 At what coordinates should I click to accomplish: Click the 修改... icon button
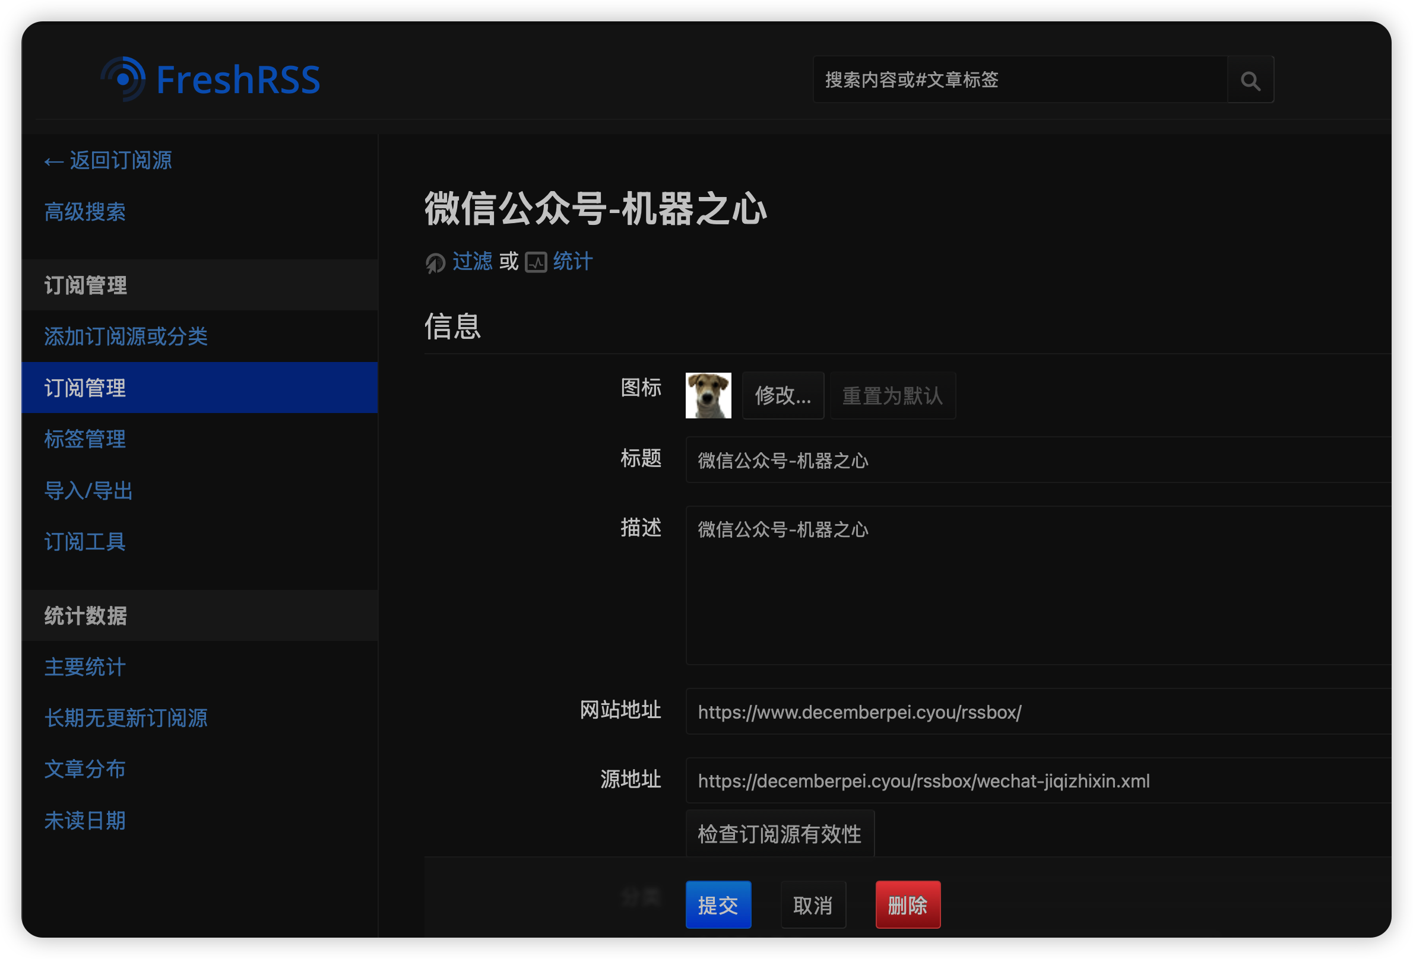[x=783, y=396]
